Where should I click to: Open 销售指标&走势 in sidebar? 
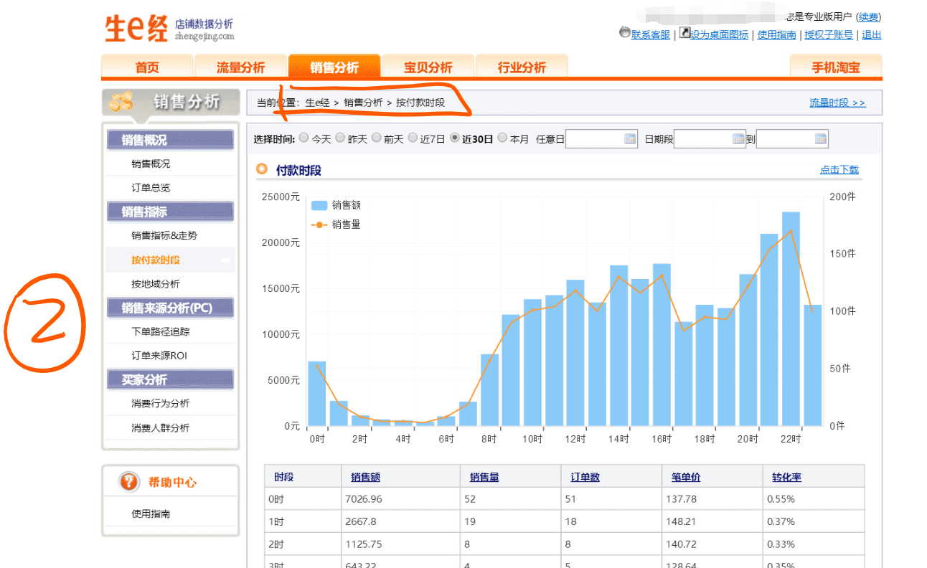point(164,235)
